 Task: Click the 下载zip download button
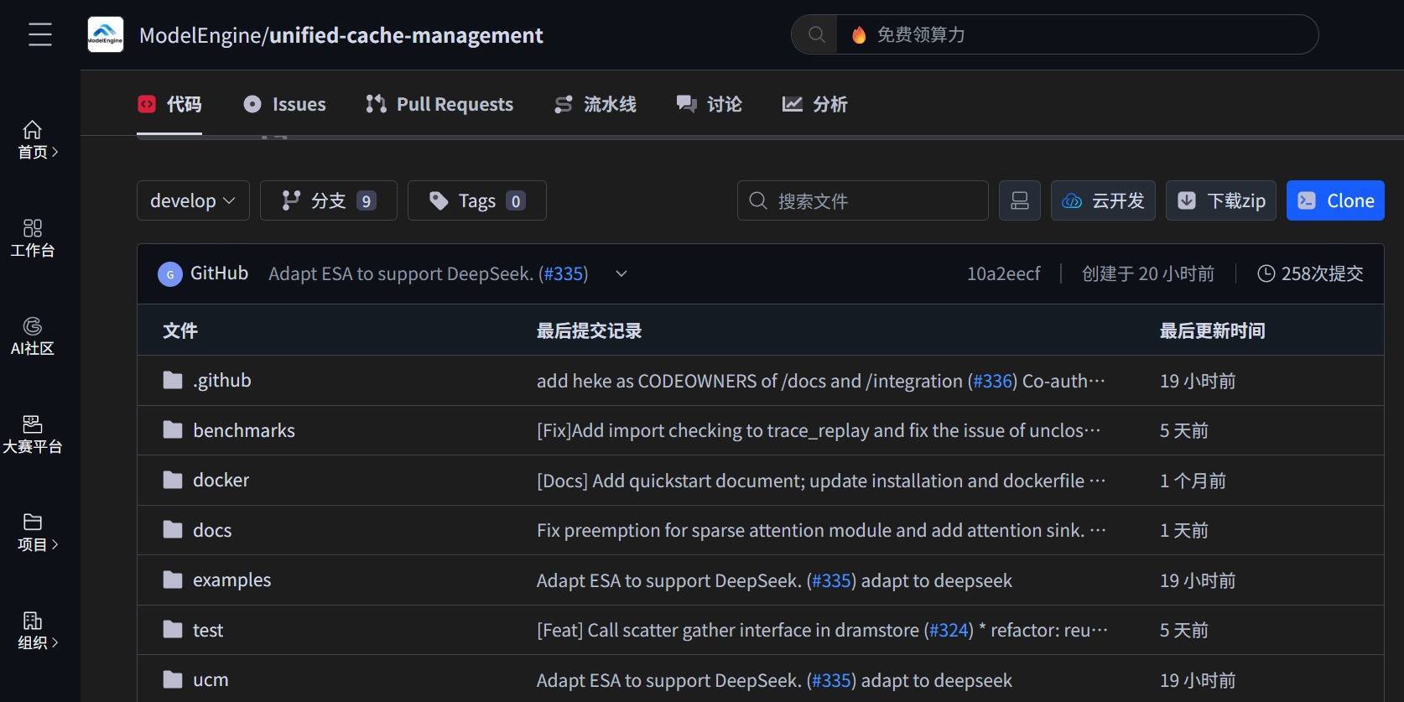pyautogui.click(x=1220, y=200)
